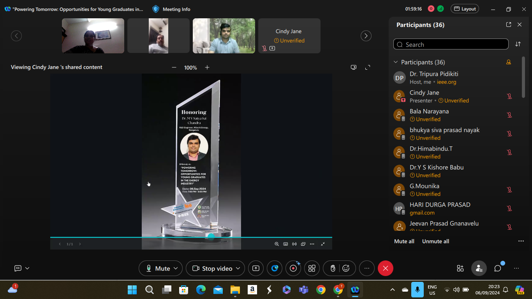Click the share content icon
Image resolution: width=532 pixels, height=299 pixels.
click(x=256, y=268)
